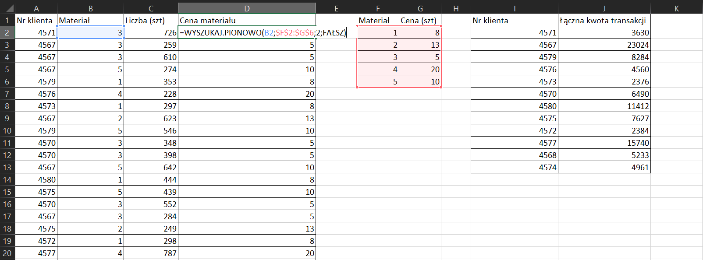Select cell with value 3630
This screenshot has height=260, width=703.
point(604,32)
